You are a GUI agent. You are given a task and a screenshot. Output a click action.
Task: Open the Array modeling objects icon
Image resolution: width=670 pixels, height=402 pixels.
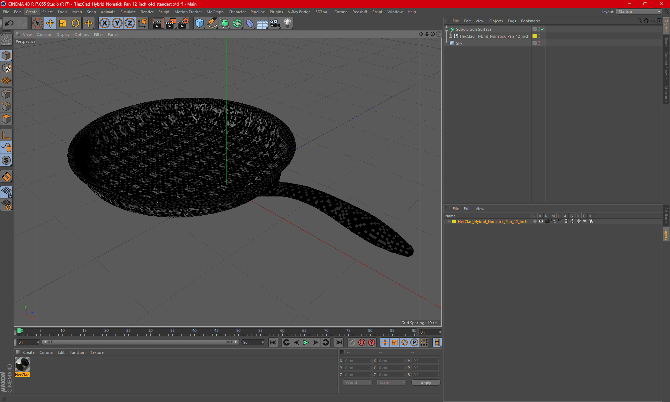pos(237,23)
